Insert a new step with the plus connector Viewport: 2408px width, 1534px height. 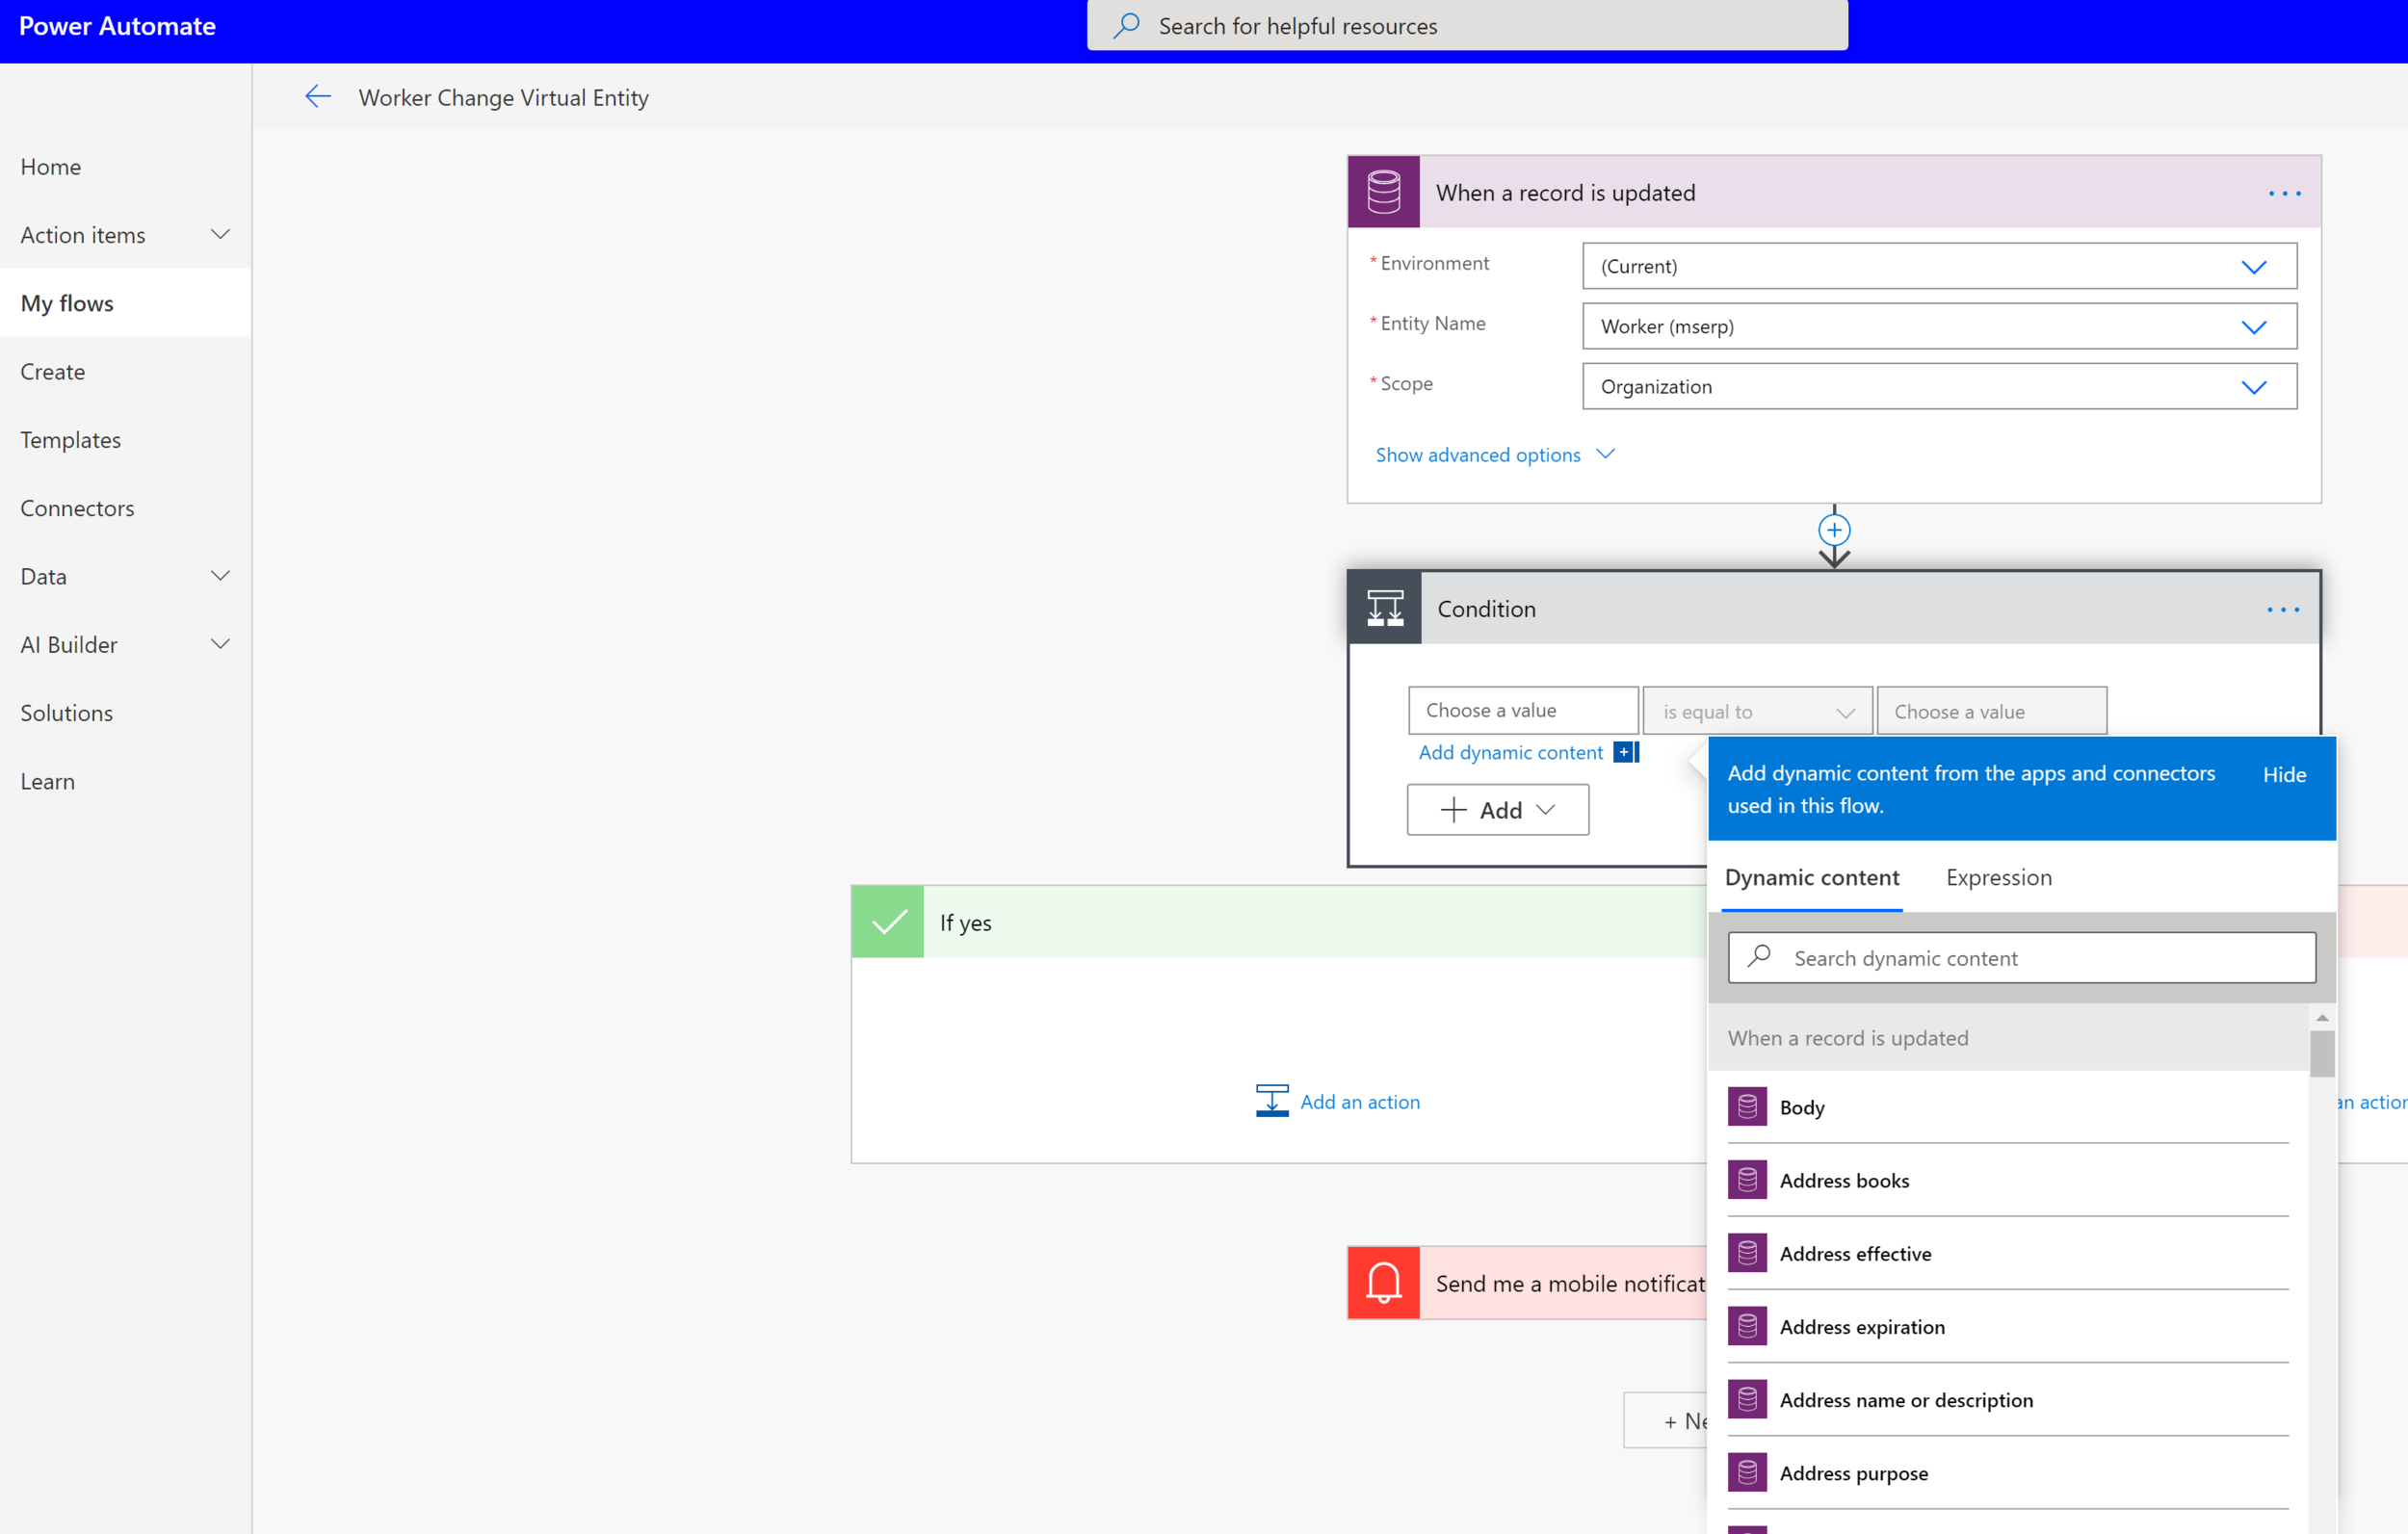[1834, 530]
